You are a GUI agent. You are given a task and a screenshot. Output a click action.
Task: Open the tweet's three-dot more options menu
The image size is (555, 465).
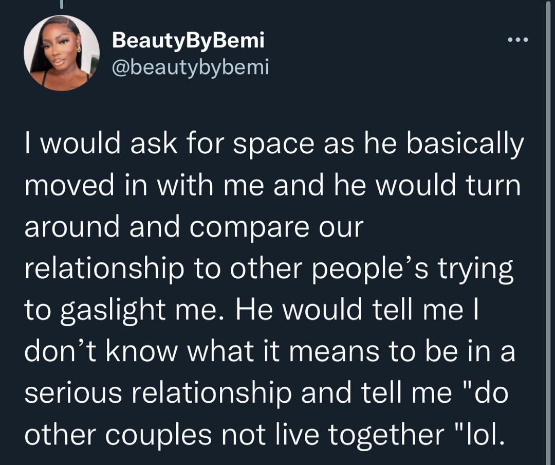518,40
